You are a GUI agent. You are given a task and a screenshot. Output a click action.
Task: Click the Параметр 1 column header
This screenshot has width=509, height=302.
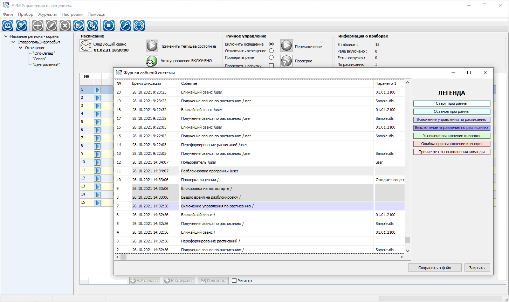(389, 83)
